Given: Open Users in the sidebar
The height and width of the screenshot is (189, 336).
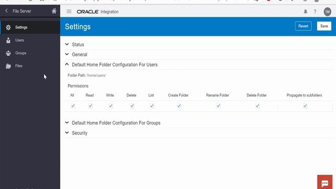Looking at the screenshot, I should point(30,40).
